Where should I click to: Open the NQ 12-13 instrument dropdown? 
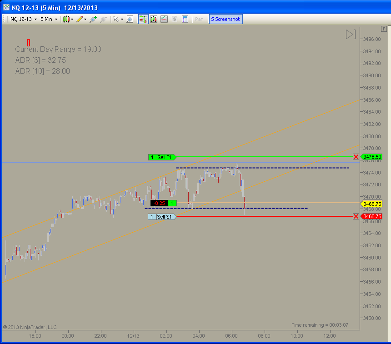[24, 19]
